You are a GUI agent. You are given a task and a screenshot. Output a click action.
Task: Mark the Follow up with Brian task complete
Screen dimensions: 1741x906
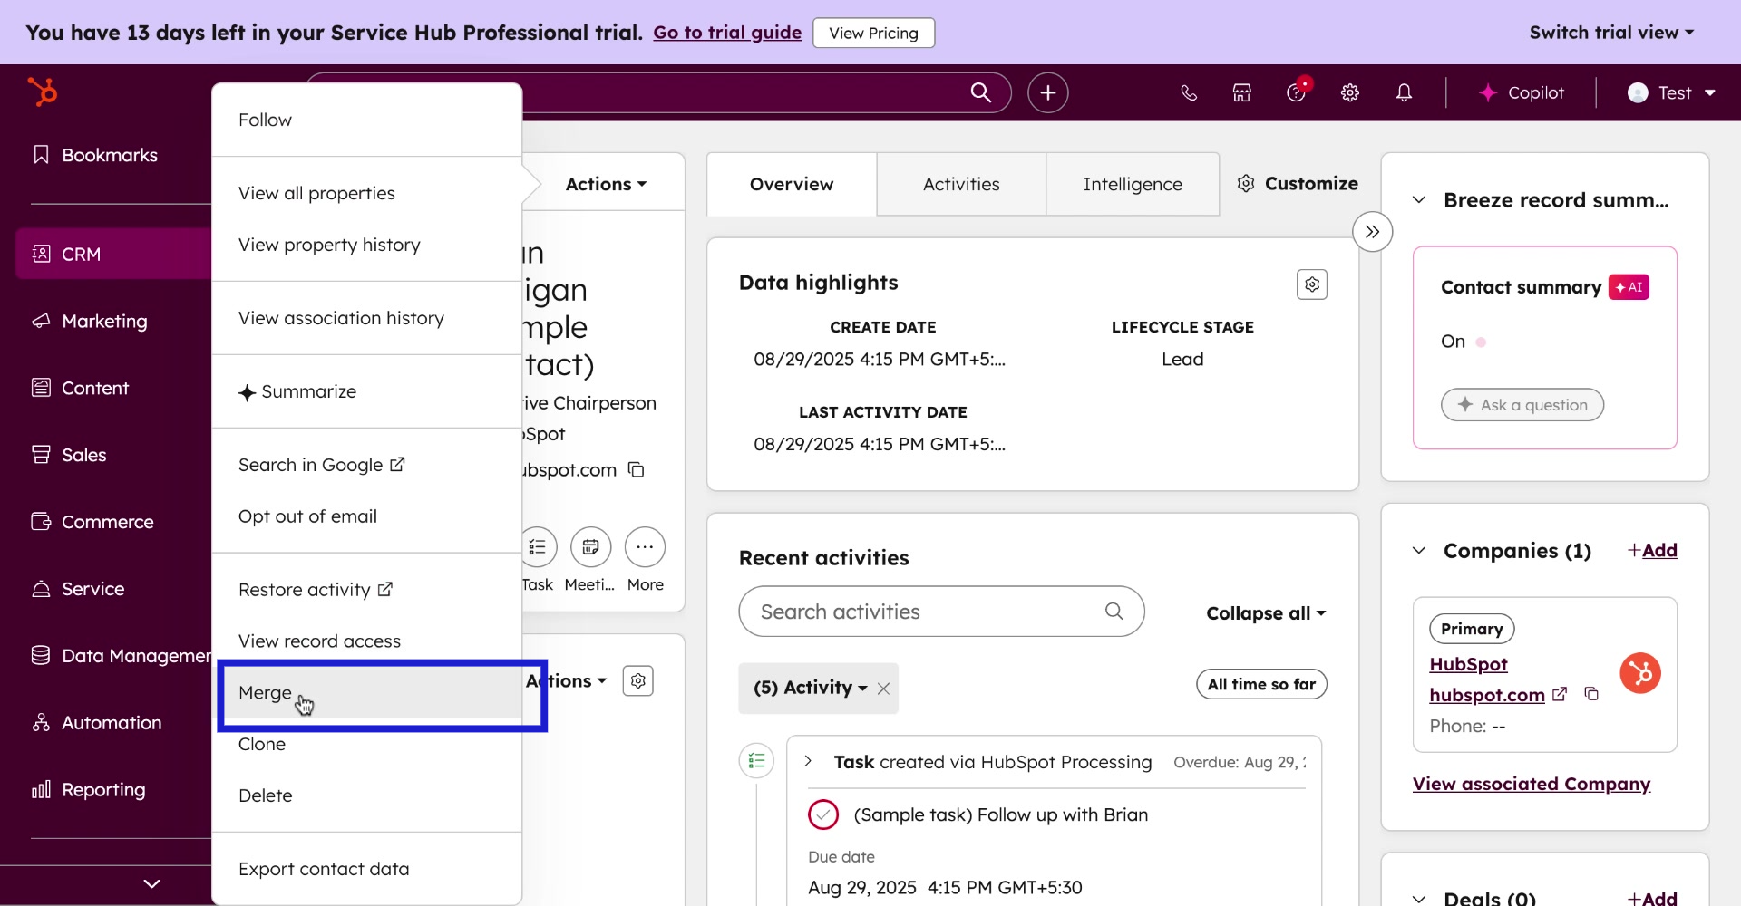point(822,814)
